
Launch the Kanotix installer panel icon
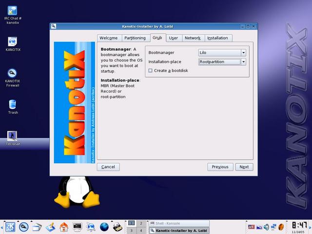(x=24, y=227)
